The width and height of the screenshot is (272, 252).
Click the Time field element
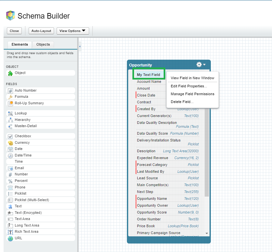pos(41,161)
